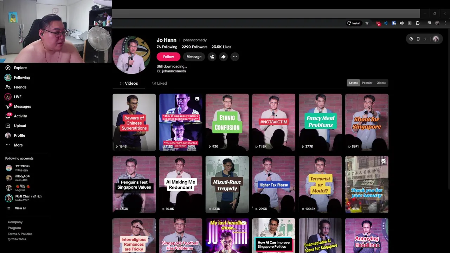Screen dimensions: 450x253
Task: Click the download desktop app icon
Action: tap(425, 39)
